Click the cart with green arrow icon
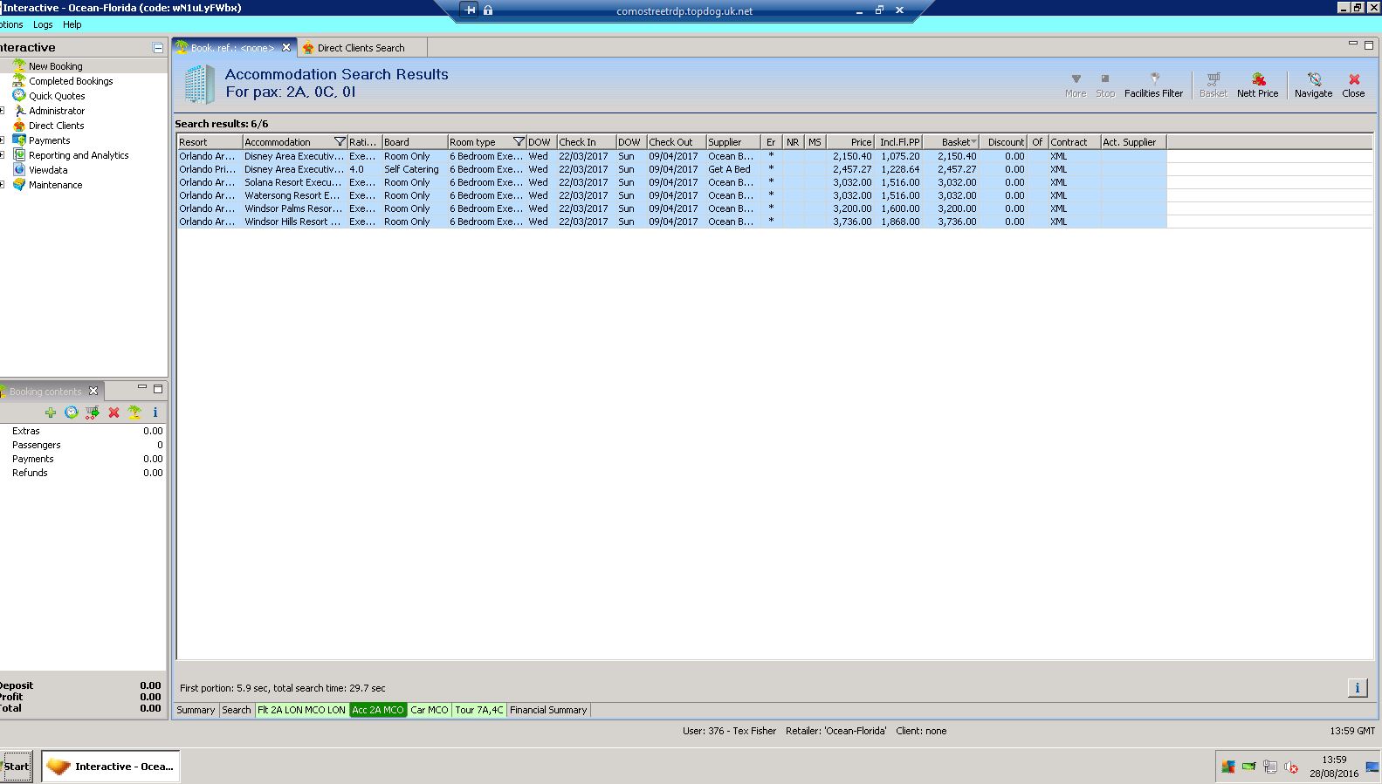1382x784 pixels. pyautogui.click(x=93, y=412)
